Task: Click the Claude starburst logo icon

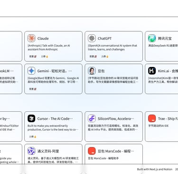Action: 31,39
